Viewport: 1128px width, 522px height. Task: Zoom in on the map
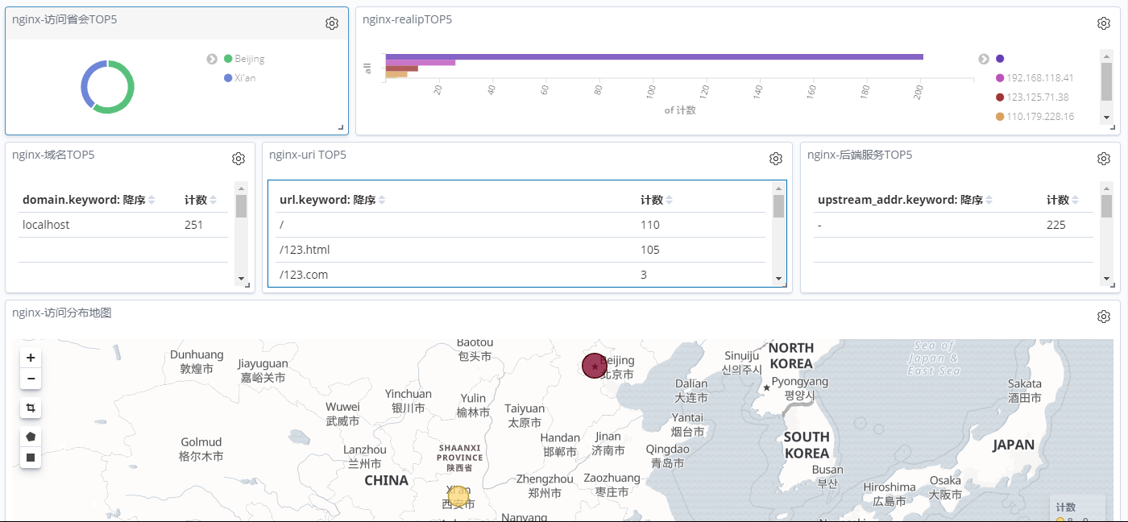click(31, 358)
